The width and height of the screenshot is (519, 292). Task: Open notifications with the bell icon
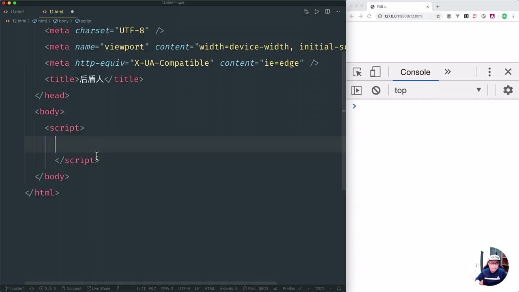coord(339,288)
